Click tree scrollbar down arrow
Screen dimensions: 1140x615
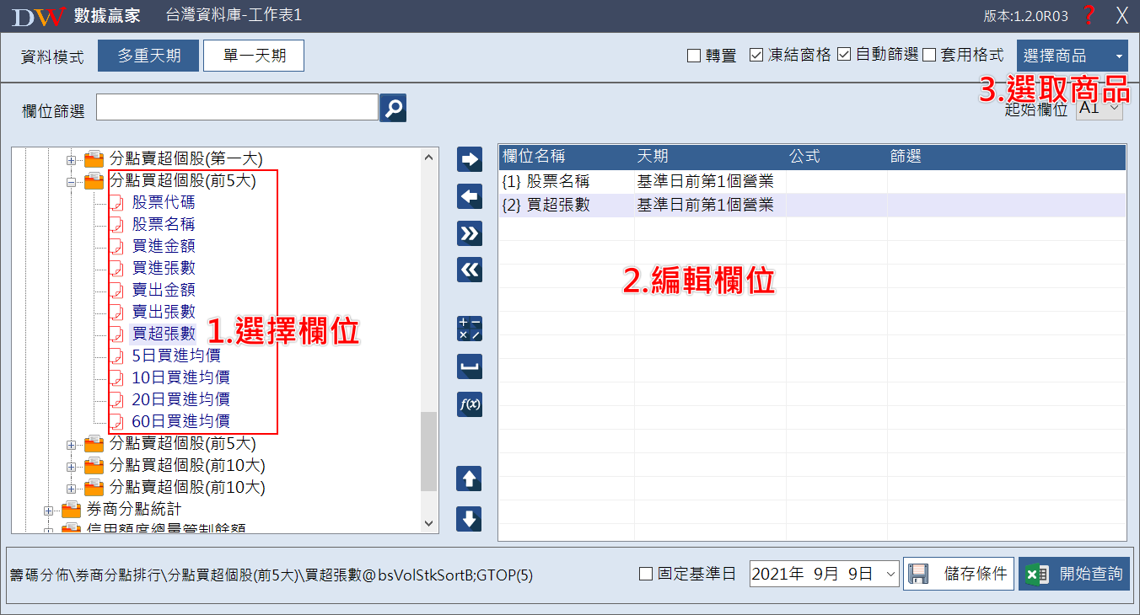[x=429, y=524]
